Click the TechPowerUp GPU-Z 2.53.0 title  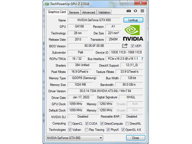pyautogui.click(x=70, y=4)
